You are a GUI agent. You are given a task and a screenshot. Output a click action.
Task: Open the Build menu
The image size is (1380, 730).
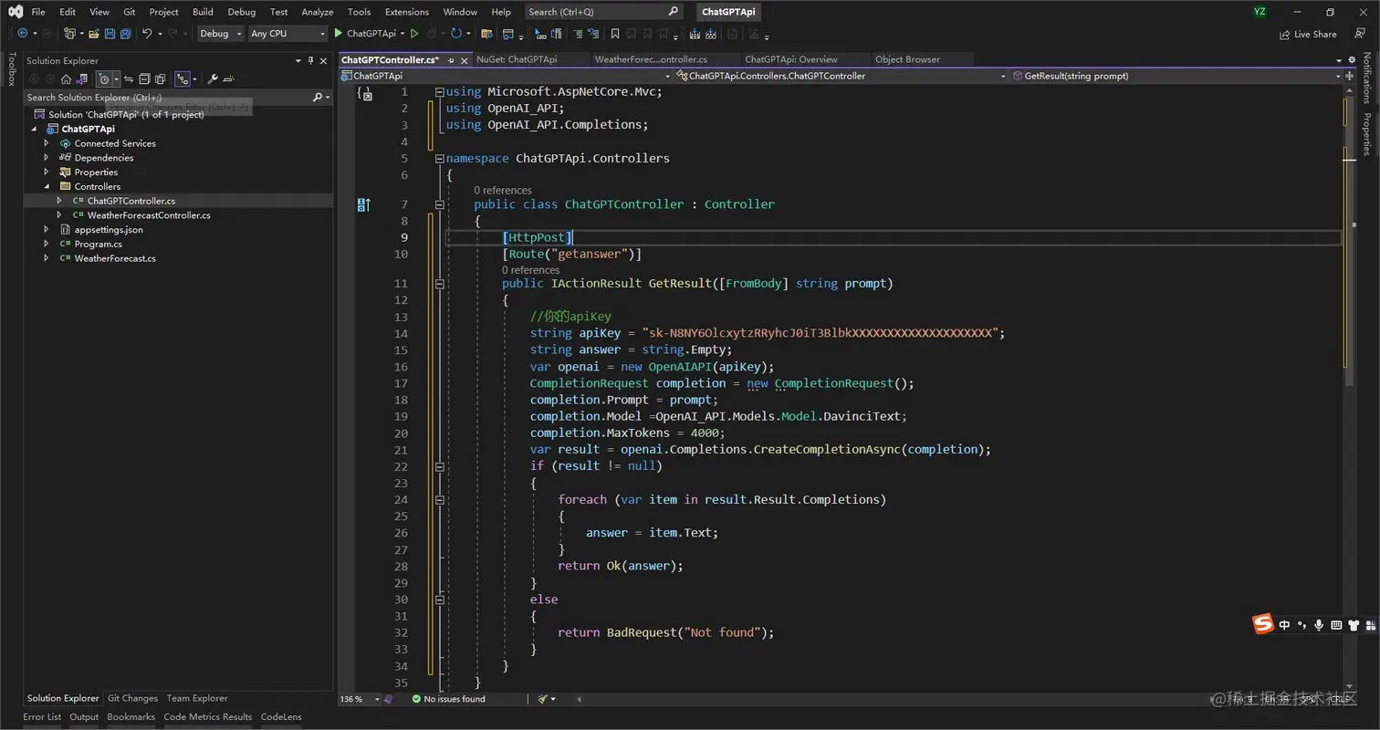(x=203, y=12)
